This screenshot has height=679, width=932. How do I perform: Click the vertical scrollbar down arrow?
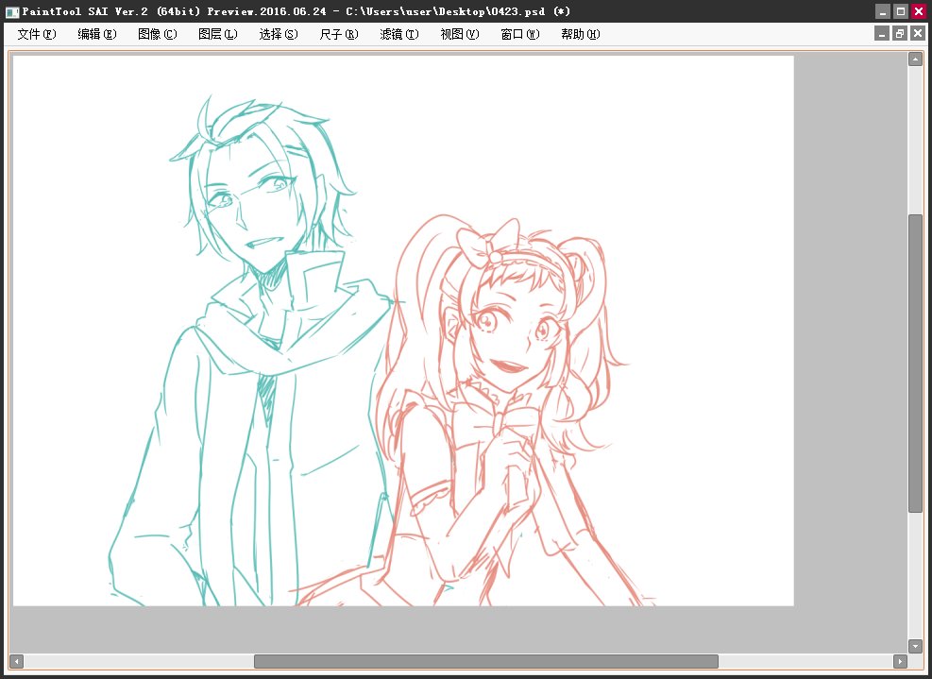tap(915, 646)
